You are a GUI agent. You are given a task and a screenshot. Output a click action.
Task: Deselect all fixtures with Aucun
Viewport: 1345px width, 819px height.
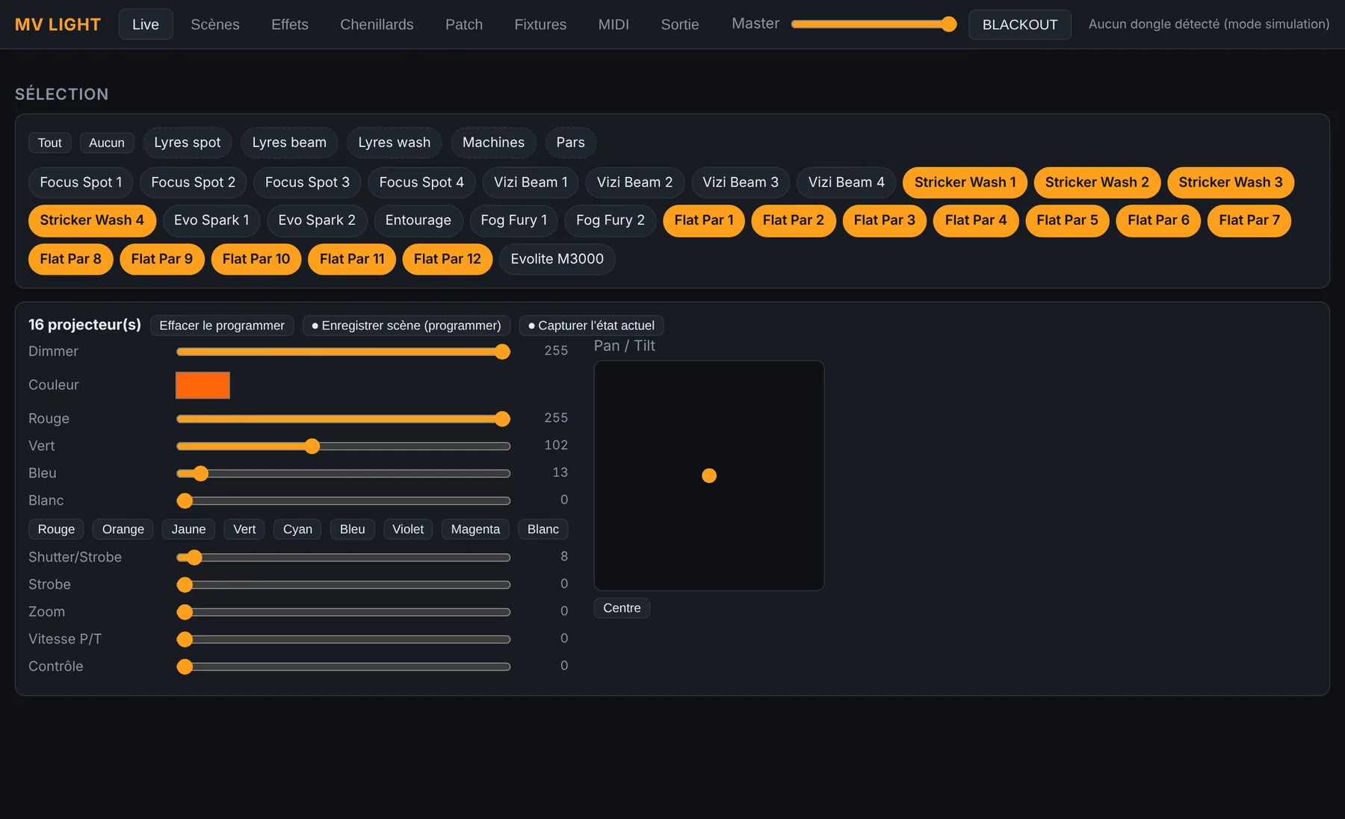[107, 143]
